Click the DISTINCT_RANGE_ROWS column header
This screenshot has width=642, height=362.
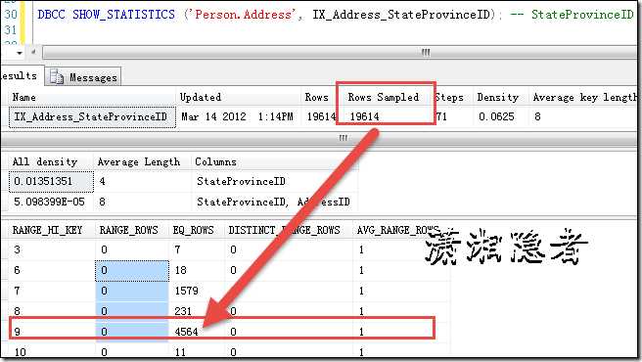pos(289,230)
